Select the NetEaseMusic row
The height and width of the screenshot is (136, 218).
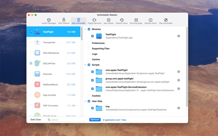(53, 84)
